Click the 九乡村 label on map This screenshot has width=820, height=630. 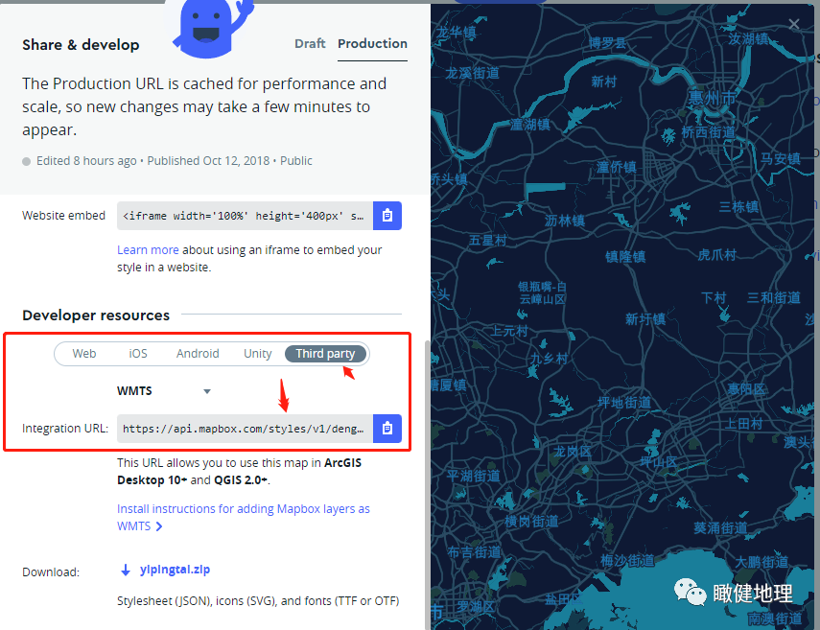(549, 359)
